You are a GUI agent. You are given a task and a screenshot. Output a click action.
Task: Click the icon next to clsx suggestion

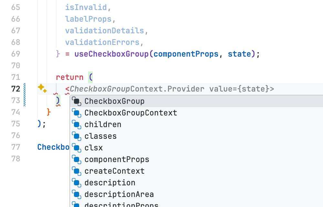tap(77, 148)
